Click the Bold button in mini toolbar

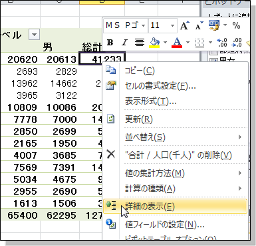tap(110, 42)
